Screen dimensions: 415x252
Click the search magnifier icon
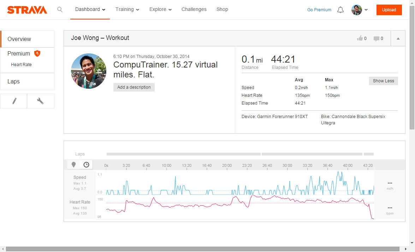60,10
